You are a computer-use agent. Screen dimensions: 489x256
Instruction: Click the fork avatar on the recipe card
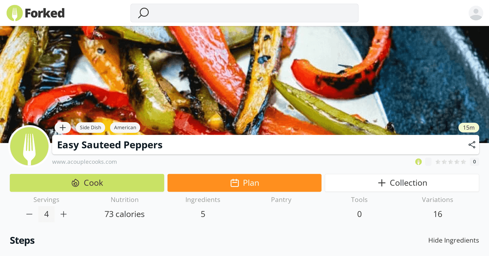point(29,146)
